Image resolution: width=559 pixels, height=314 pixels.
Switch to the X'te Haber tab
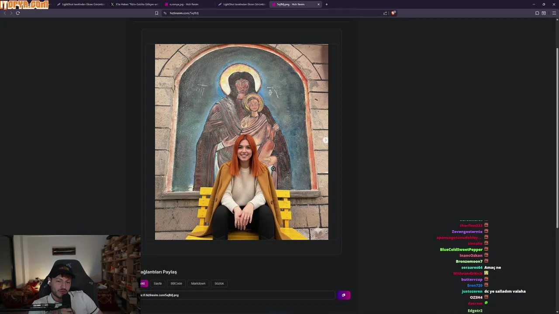point(135,4)
